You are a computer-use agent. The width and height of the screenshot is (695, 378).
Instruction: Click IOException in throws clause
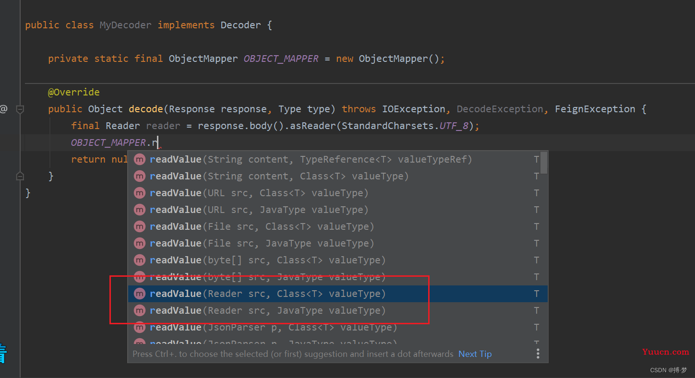(414, 109)
